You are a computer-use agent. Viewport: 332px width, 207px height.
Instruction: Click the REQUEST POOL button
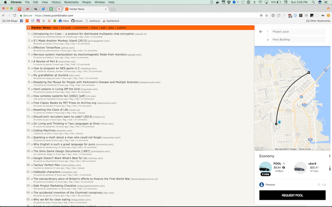tap(292, 195)
